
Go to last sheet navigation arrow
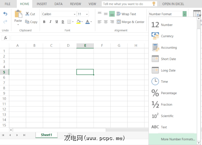[x=24, y=135]
